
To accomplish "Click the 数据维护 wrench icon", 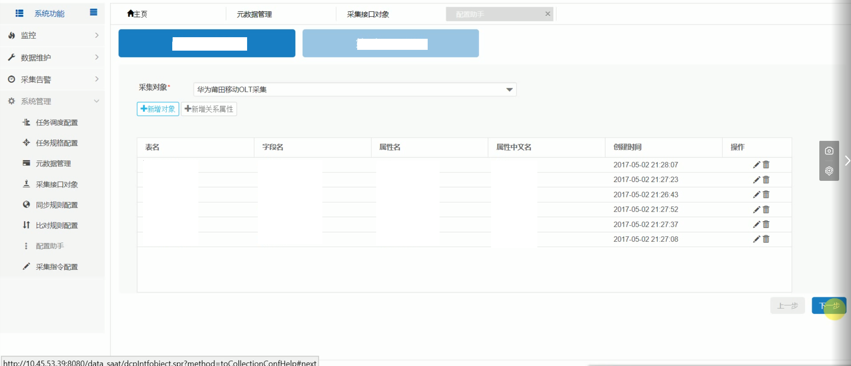I will 12,57.
